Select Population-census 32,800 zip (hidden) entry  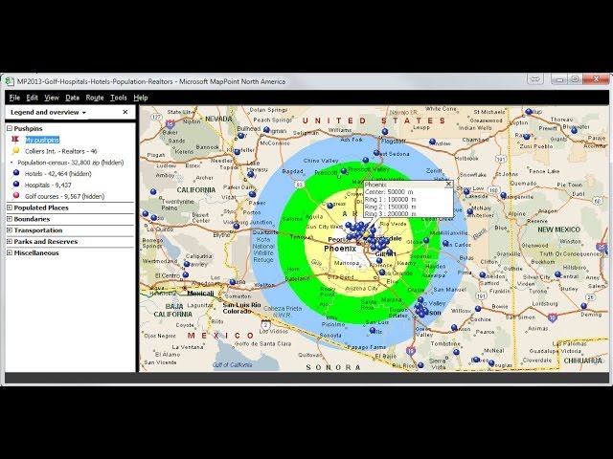point(71,163)
